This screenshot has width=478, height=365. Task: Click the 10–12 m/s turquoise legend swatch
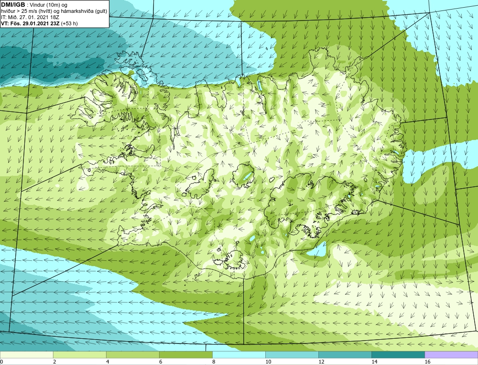[292, 354]
